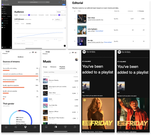Image resolution: width=151 pixels, height=135 pixels.
Task: Open the Your Daily Mix row
Action: coord(60,106)
